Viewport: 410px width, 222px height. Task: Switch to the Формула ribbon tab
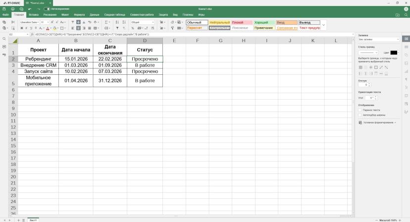pos(79,15)
